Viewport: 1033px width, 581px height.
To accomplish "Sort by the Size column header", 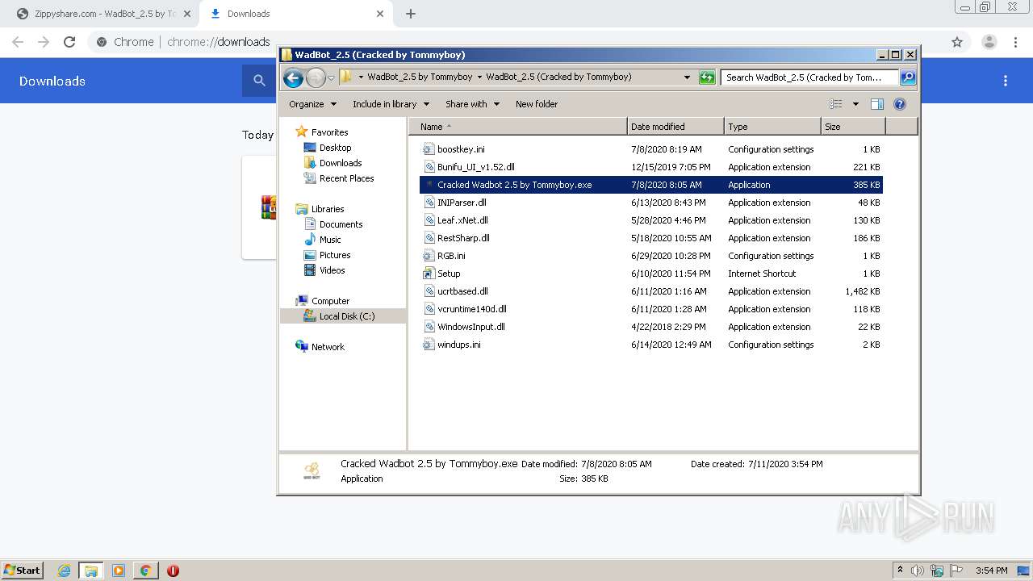I will [x=853, y=127].
